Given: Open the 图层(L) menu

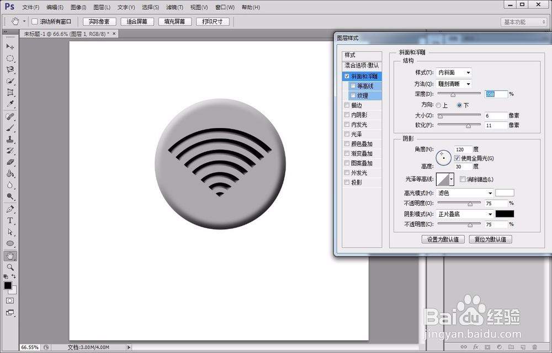Looking at the screenshot, I should (x=102, y=7).
